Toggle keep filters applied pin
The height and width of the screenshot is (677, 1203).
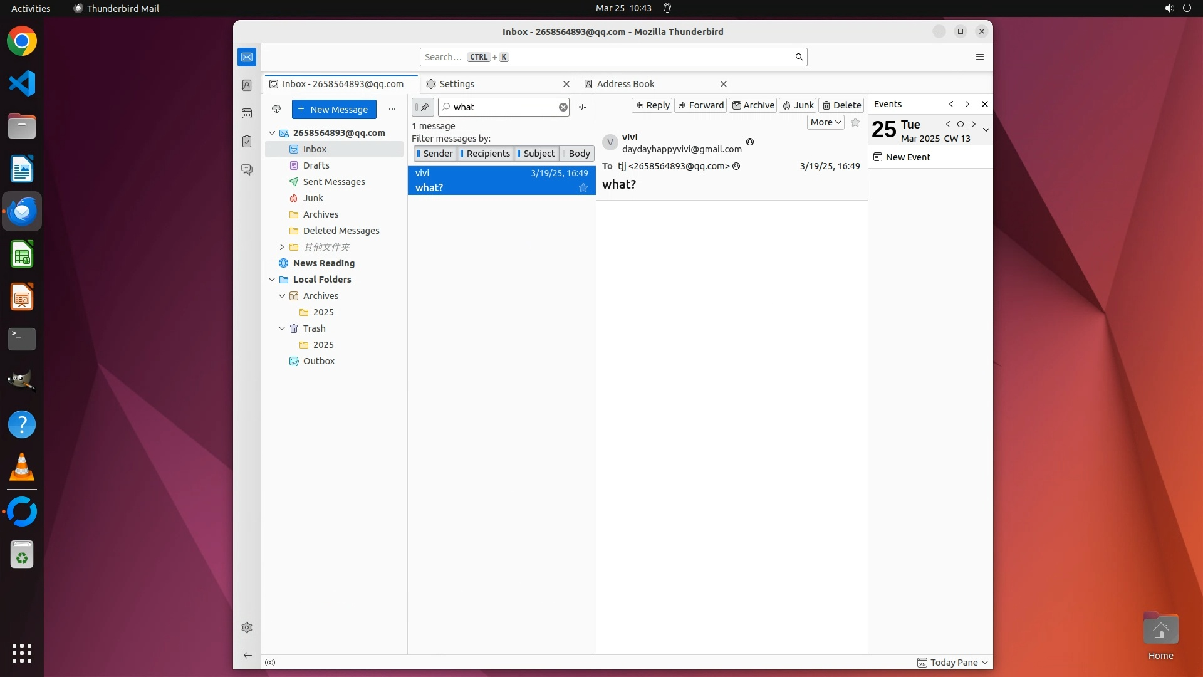(423, 107)
